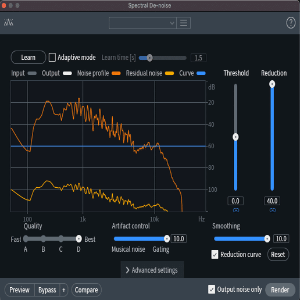Toggle the Reduction link icon

(x=273, y=210)
